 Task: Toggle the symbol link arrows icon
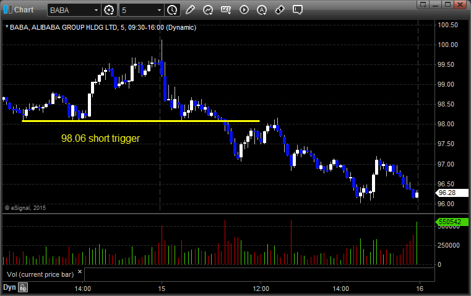coord(280,10)
